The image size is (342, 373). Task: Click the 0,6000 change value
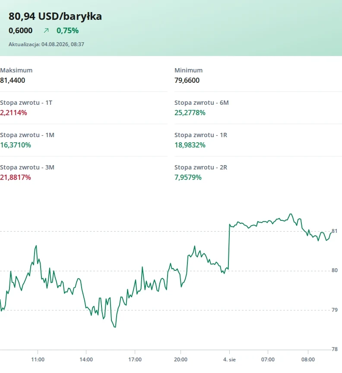click(x=20, y=31)
